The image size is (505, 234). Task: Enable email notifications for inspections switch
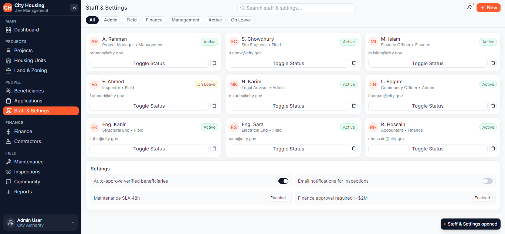click(488, 181)
